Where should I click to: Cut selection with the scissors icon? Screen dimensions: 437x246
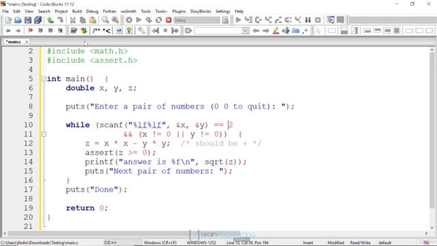point(73,20)
